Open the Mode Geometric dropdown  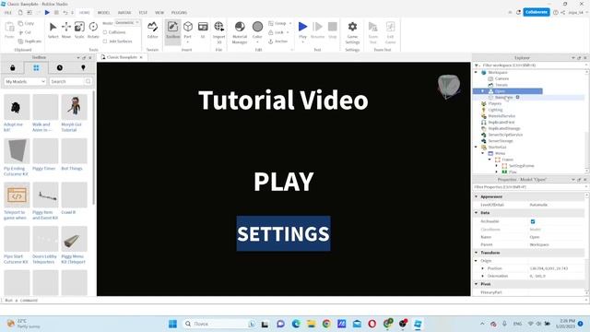[x=127, y=22]
